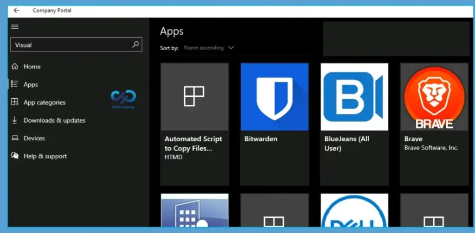
Task: Open Help & support
Action: (x=45, y=156)
